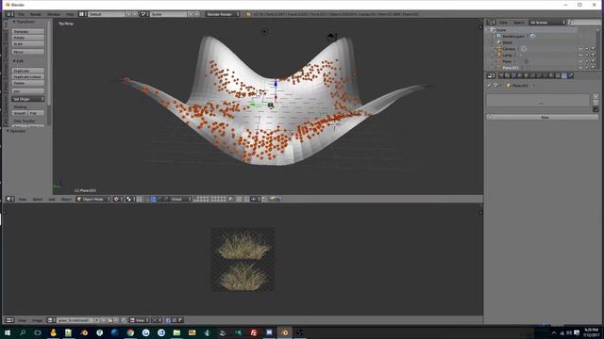Open the Scene properties tab
This screenshot has width=604, height=339.
(513, 75)
